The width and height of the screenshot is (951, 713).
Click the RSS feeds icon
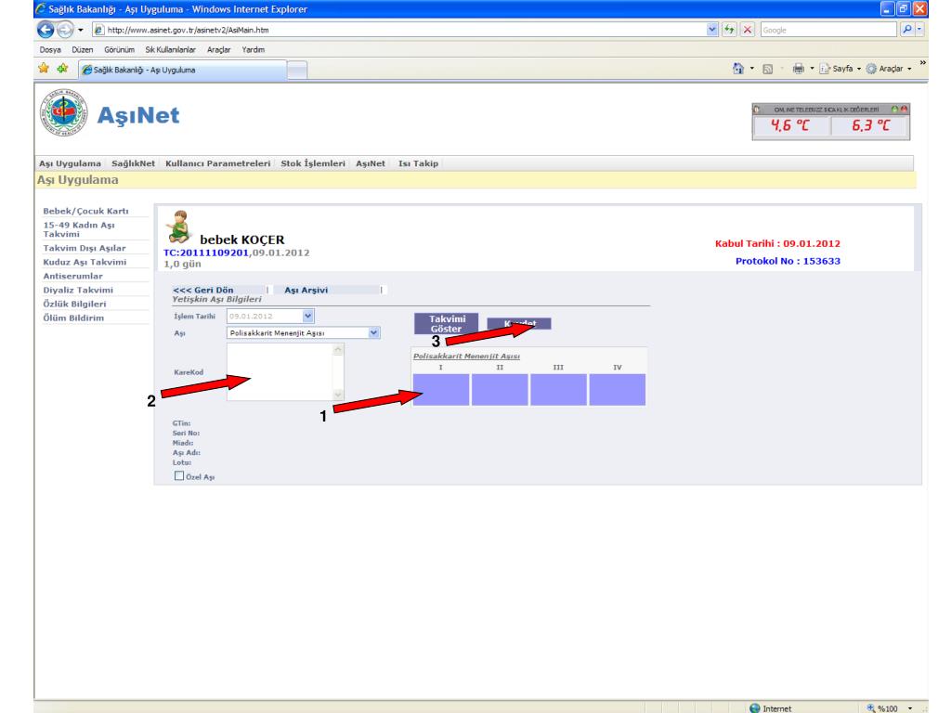coord(768,69)
